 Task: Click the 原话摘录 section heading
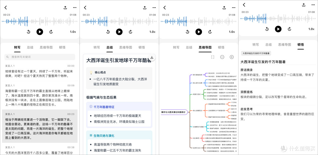[x=246, y=70]
